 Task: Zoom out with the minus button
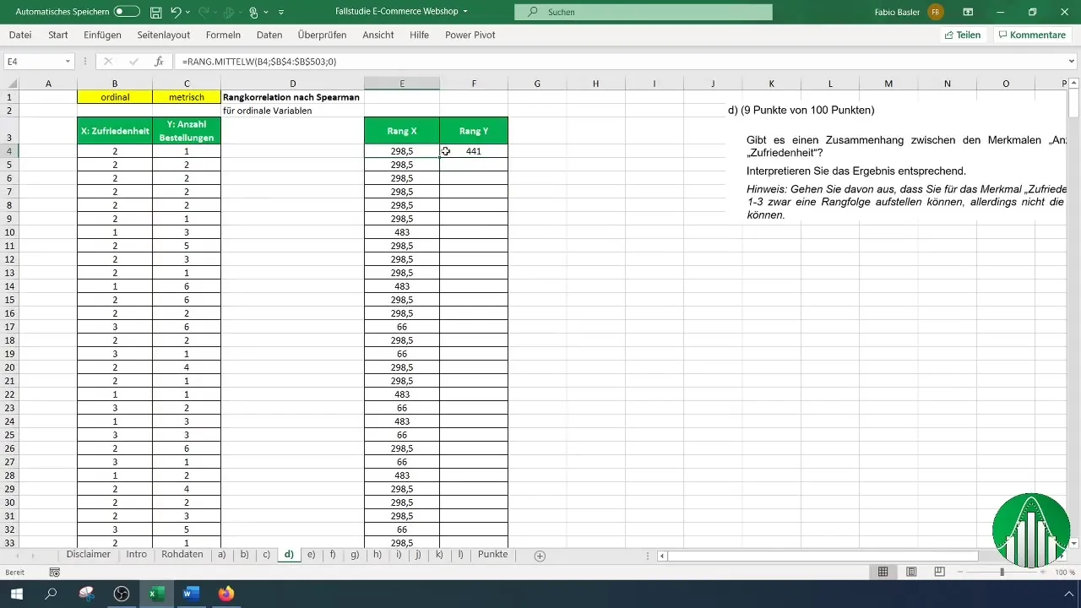[x=961, y=573]
